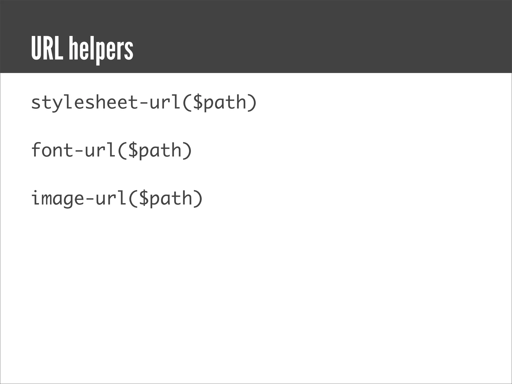Click the dollar sign in image-url line
512x384 pixels.
[143, 198]
